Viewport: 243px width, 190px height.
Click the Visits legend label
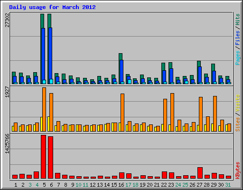pyautogui.click(x=238, y=103)
